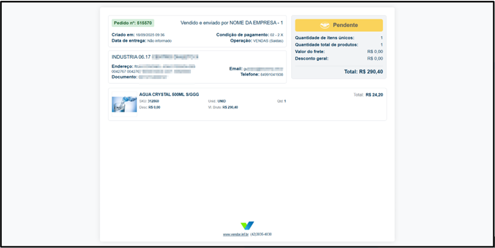This screenshot has height=248, width=495.
Task: Select the Valor do frete row
Action: (339, 52)
